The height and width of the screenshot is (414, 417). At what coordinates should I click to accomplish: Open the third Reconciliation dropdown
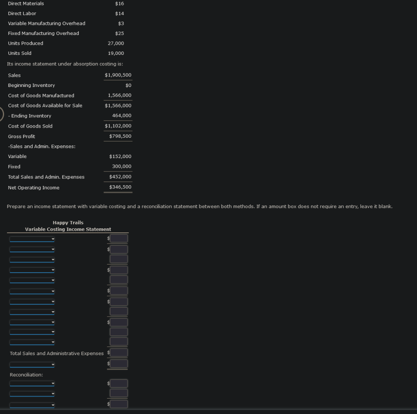[x=32, y=405]
